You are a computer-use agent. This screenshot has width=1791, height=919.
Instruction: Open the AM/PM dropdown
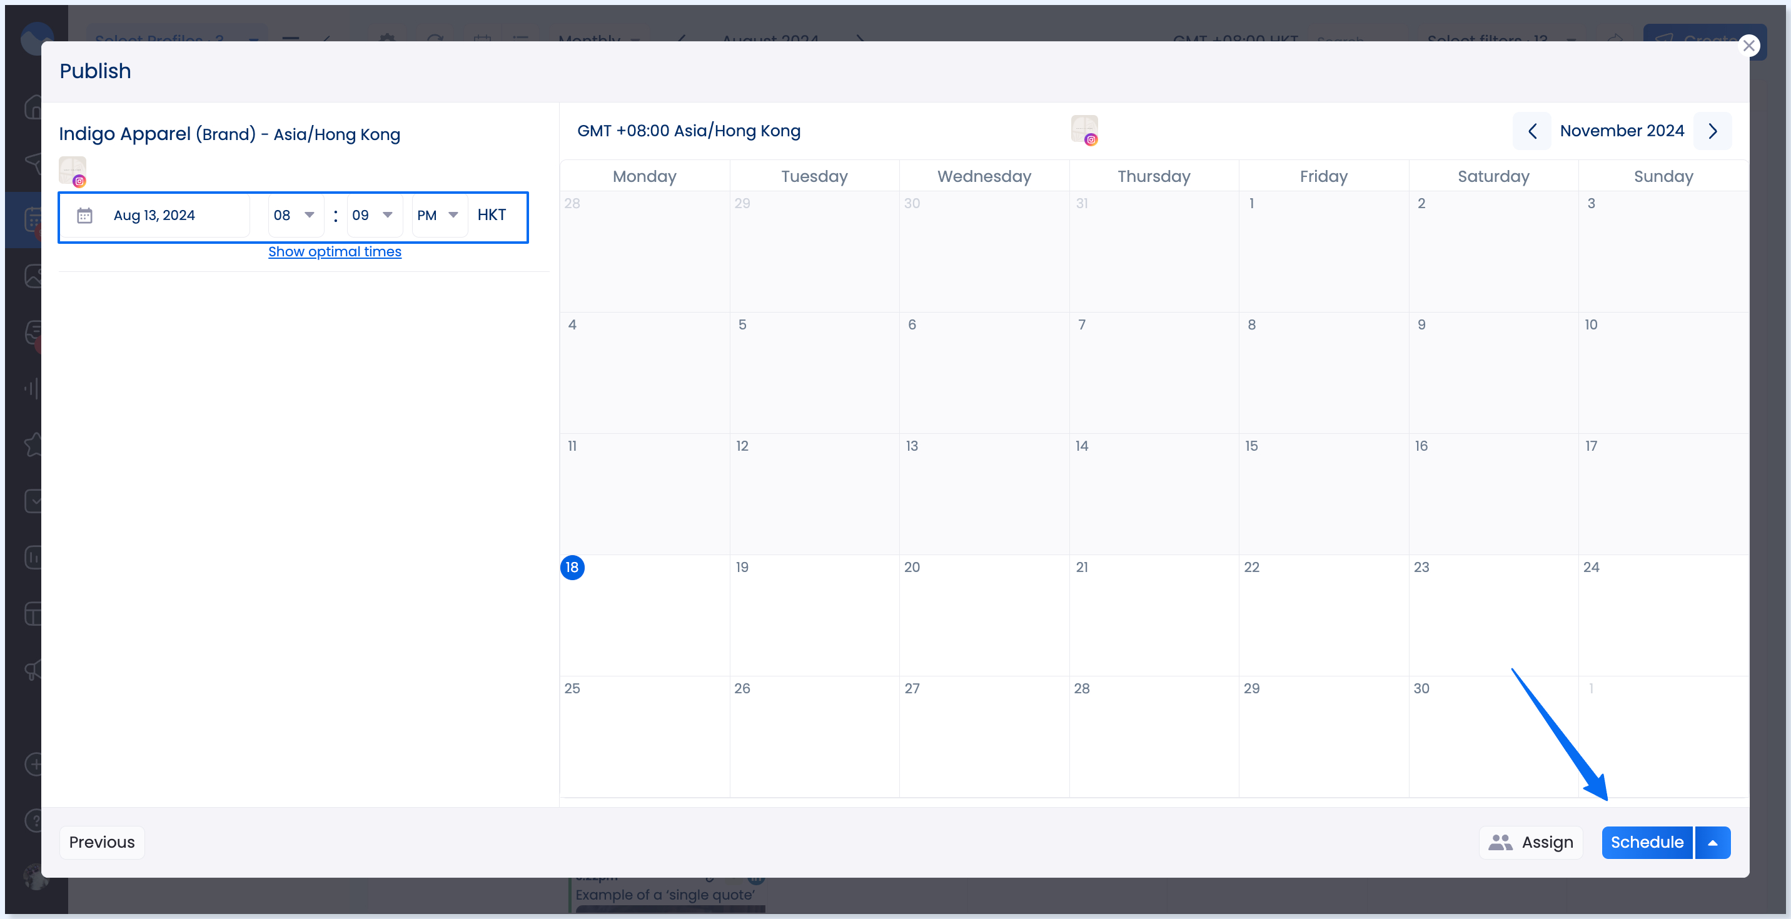tap(439, 216)
